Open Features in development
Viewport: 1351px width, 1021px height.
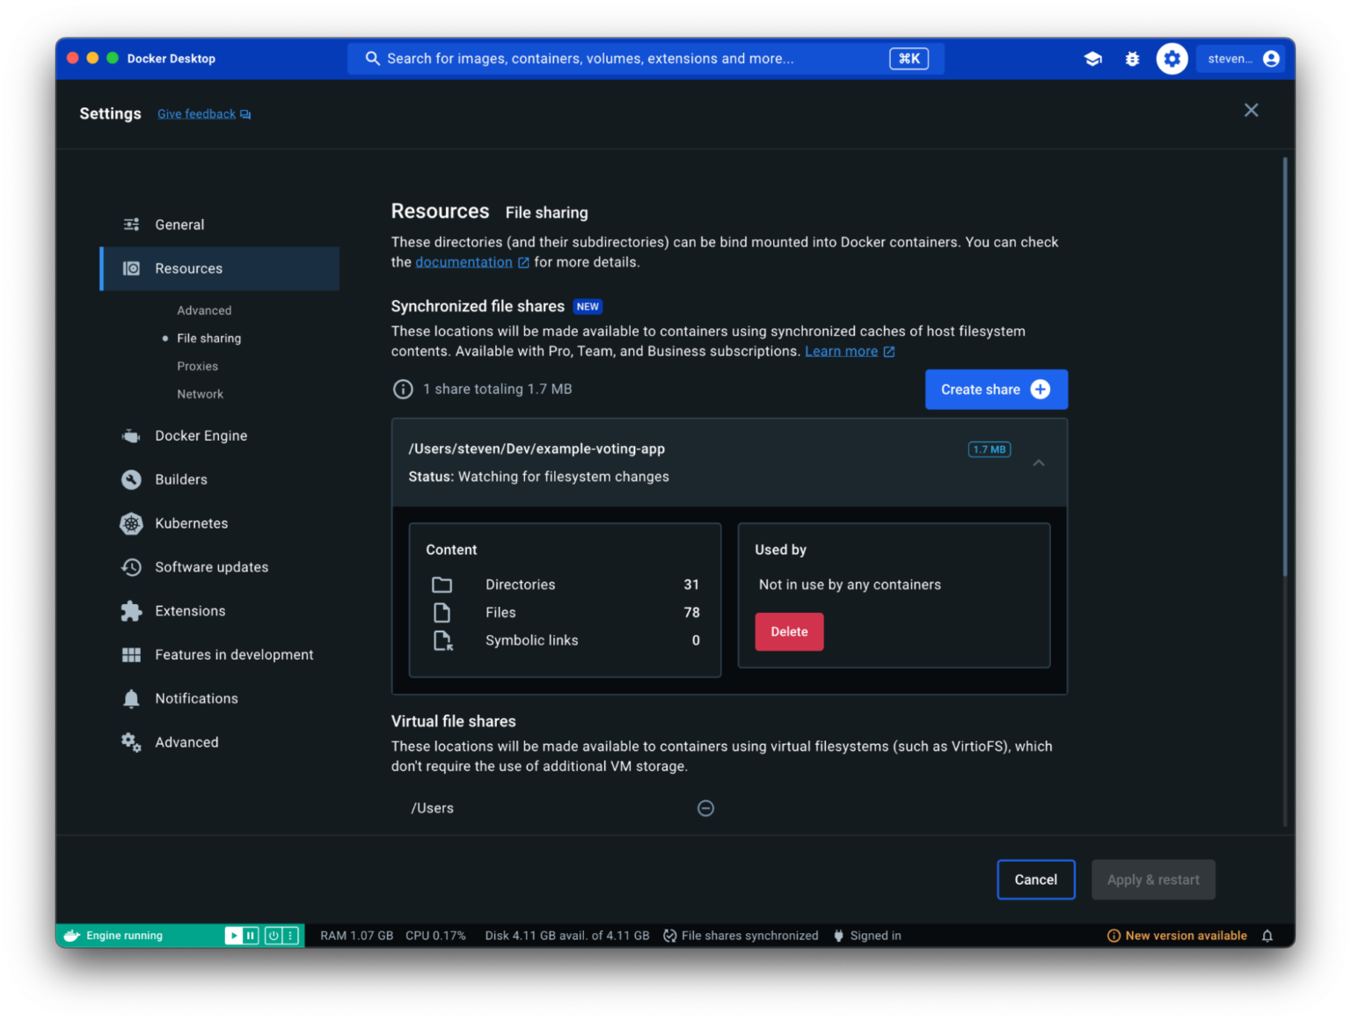[x=234, y=654]
